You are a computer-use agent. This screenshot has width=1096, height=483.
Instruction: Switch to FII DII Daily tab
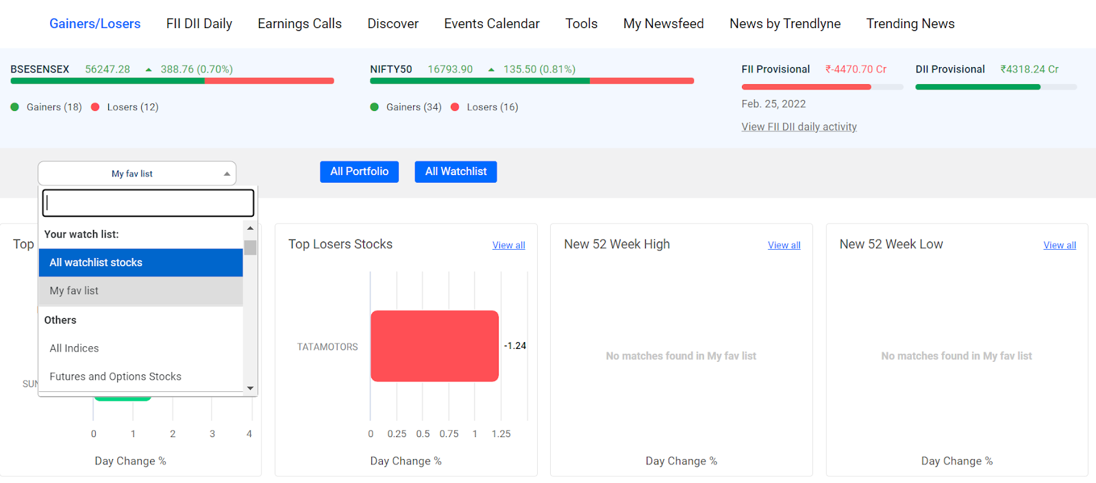[x=199, y=24]
